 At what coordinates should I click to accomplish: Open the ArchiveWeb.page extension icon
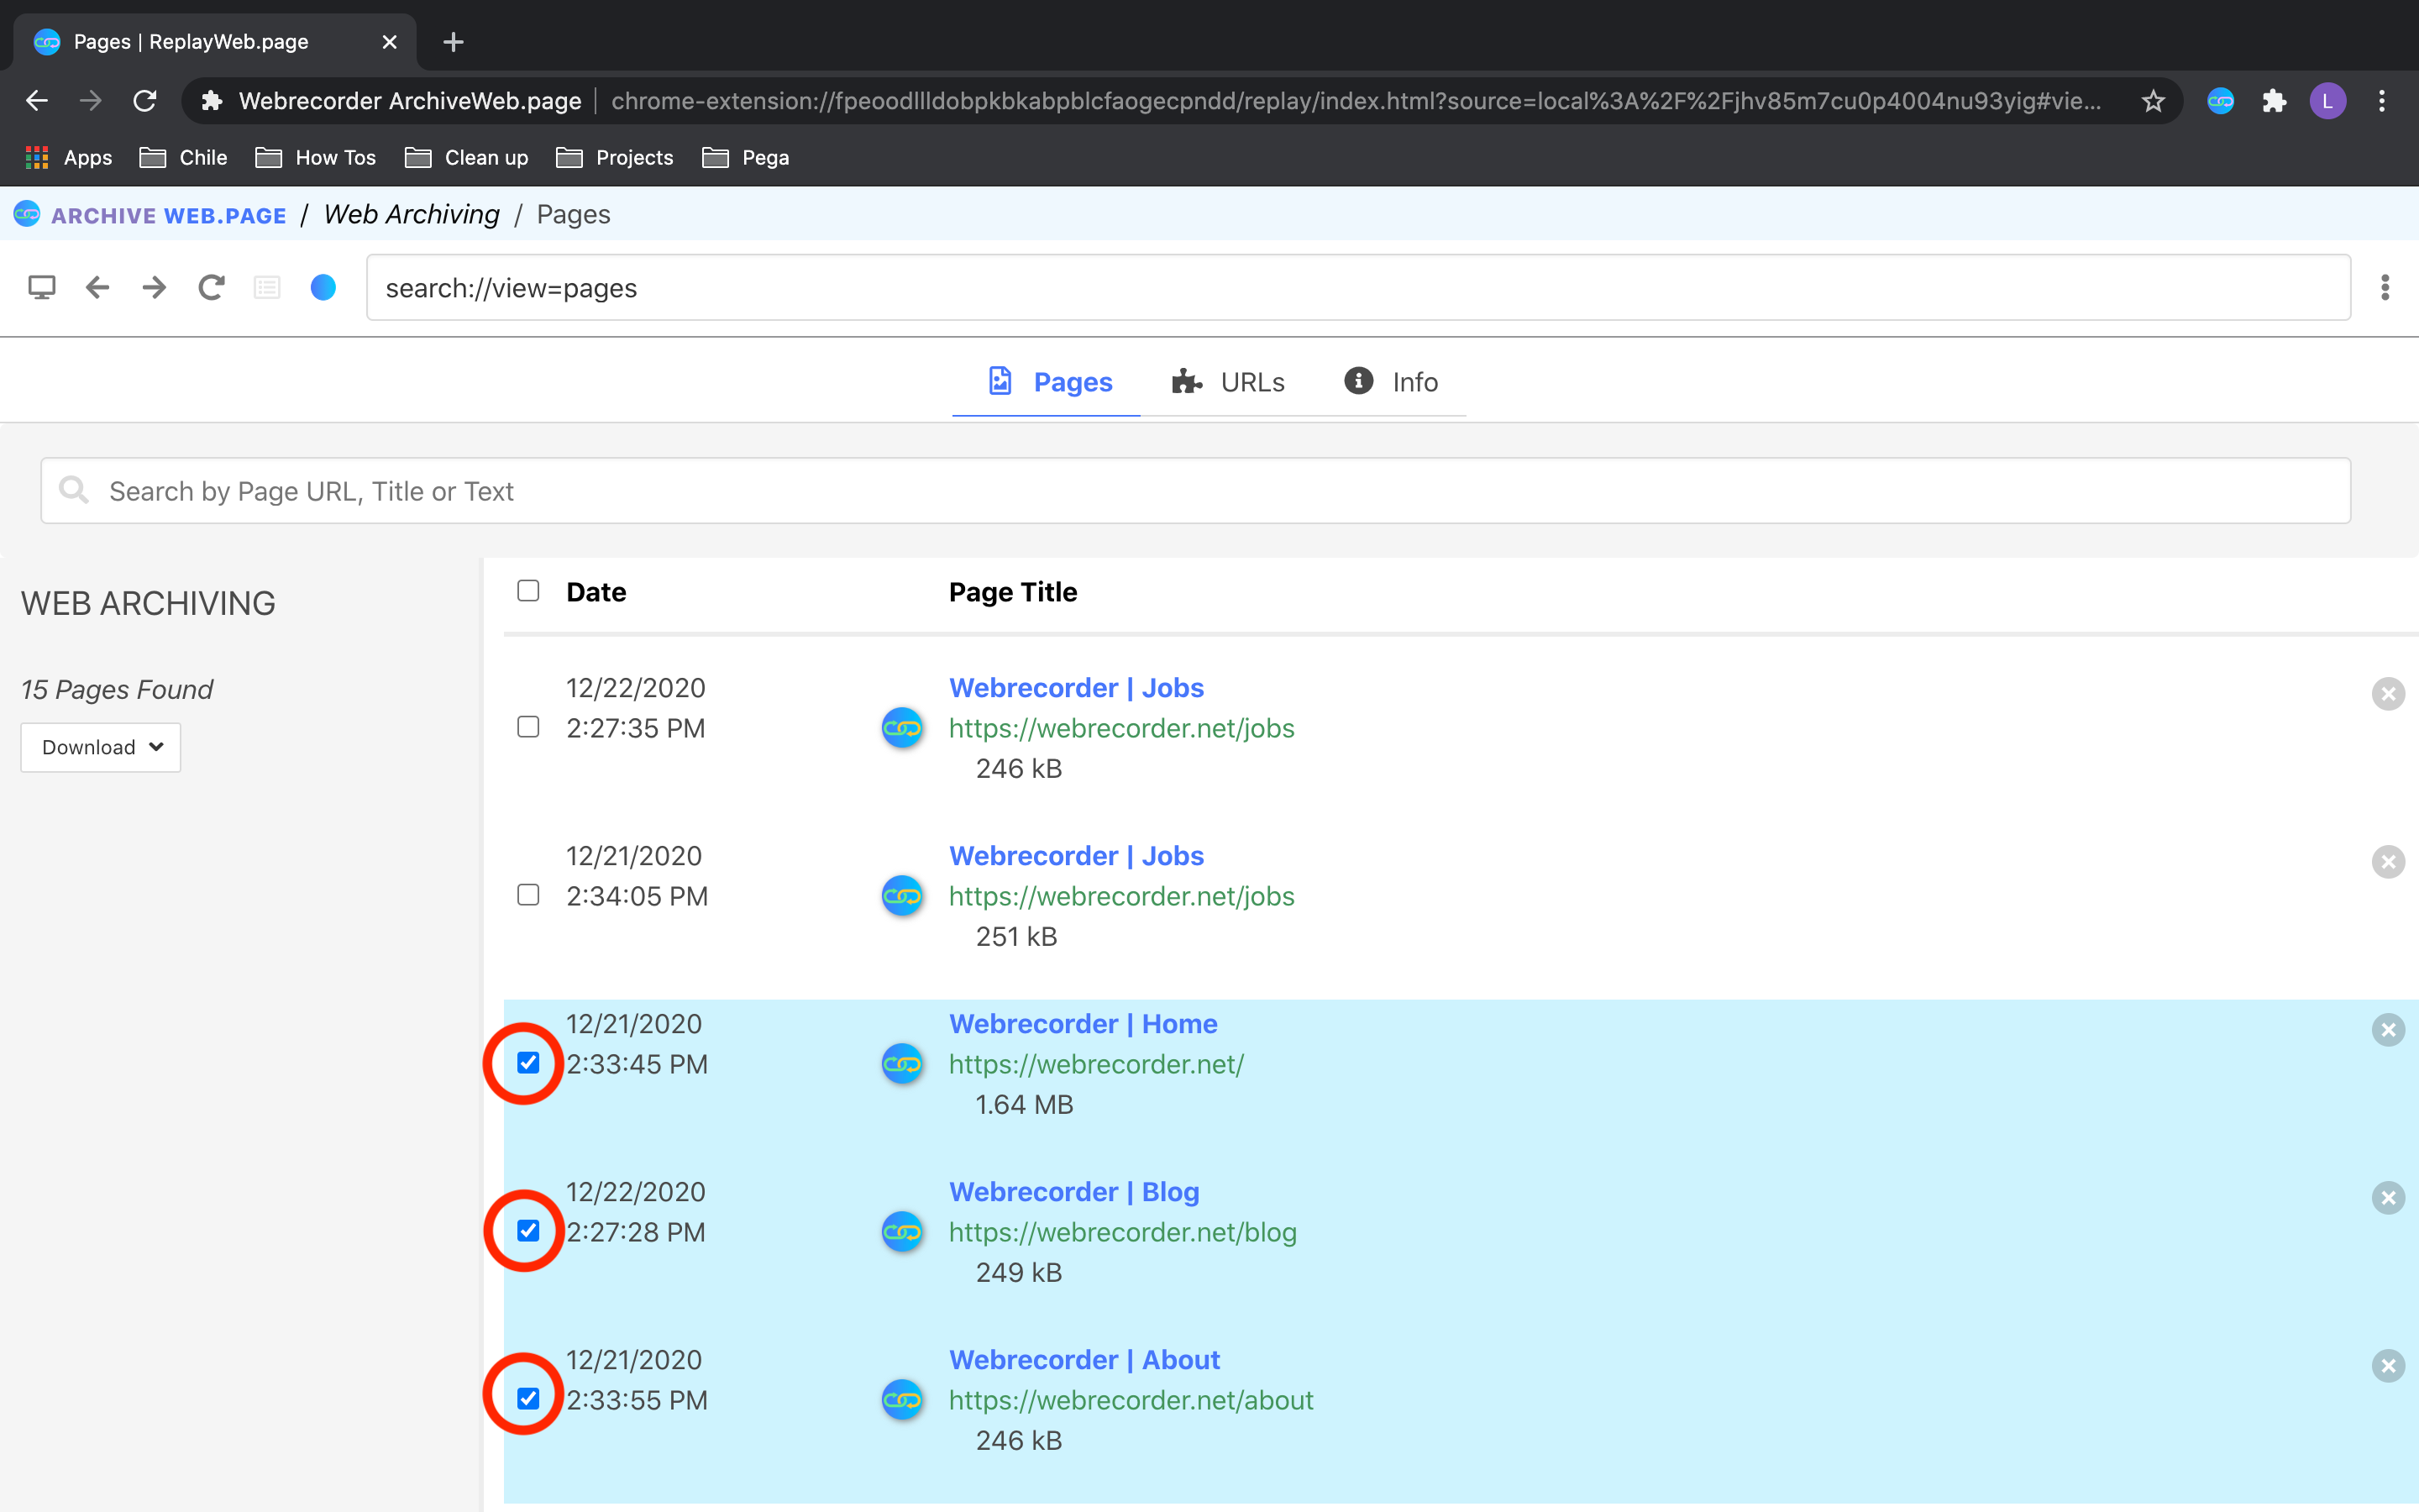[2220, 101]
